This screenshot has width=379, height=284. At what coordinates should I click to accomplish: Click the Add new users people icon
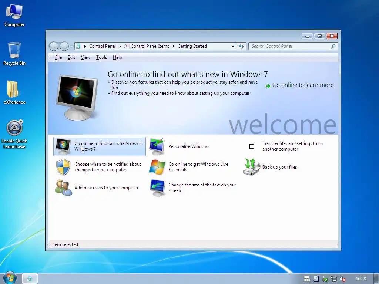(63, 187)
